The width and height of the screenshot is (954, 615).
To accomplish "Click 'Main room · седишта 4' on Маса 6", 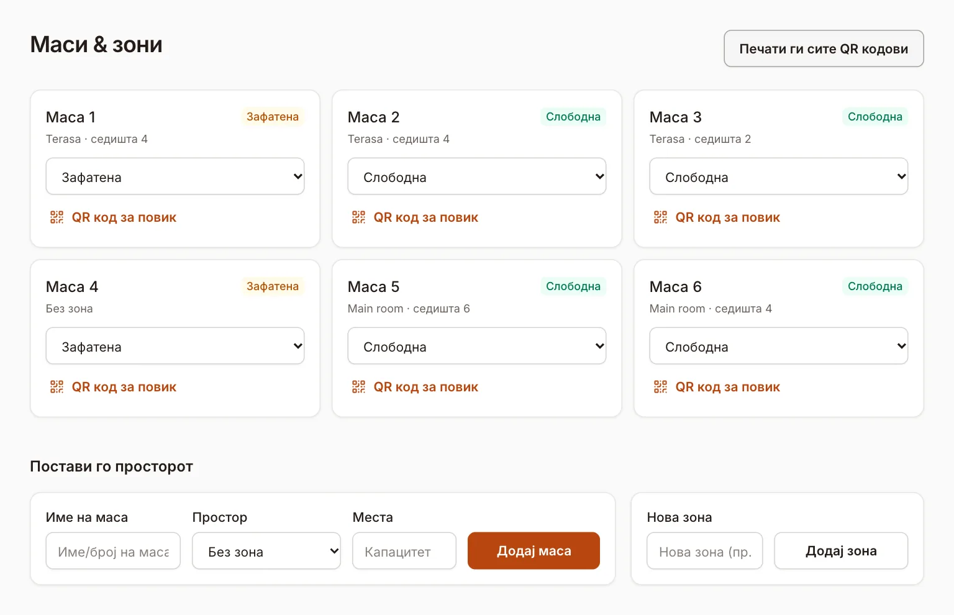I will point(711,309).
